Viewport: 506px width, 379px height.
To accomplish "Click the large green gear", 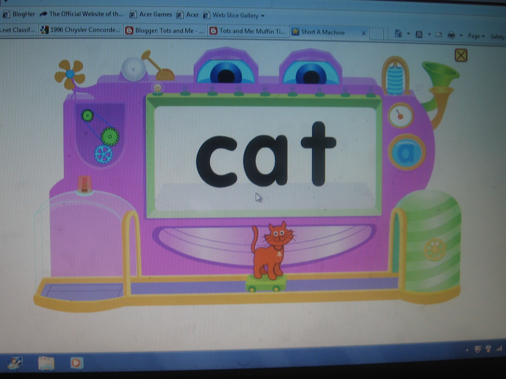I will [110, 136].
